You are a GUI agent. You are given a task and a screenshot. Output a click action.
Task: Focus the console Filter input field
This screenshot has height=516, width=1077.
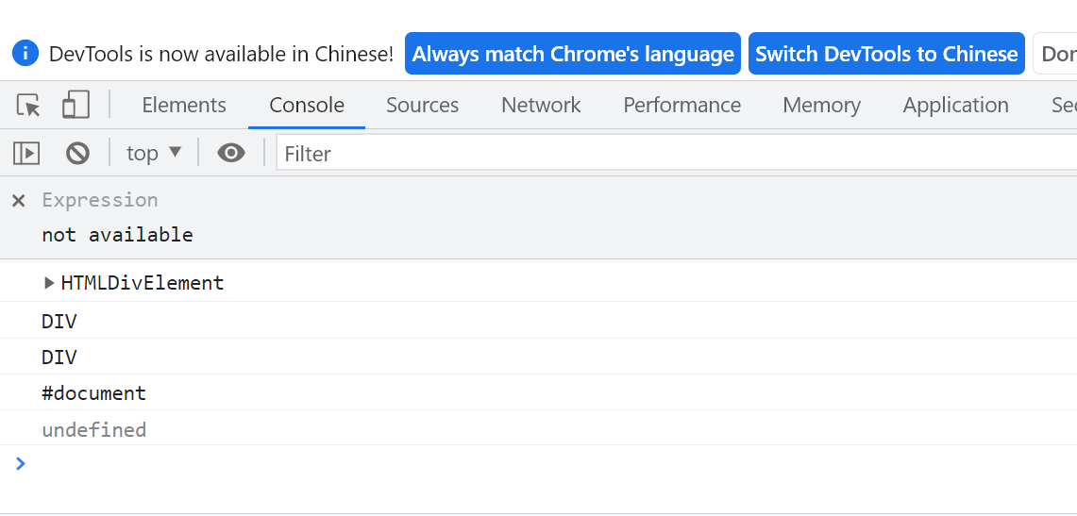click(677, 153)
